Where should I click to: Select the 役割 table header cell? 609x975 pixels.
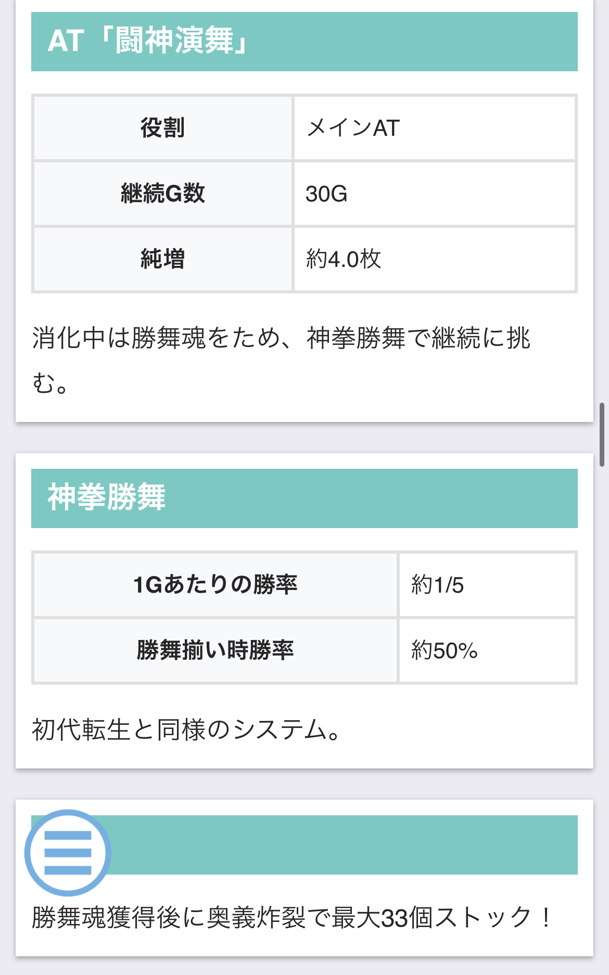163,128
